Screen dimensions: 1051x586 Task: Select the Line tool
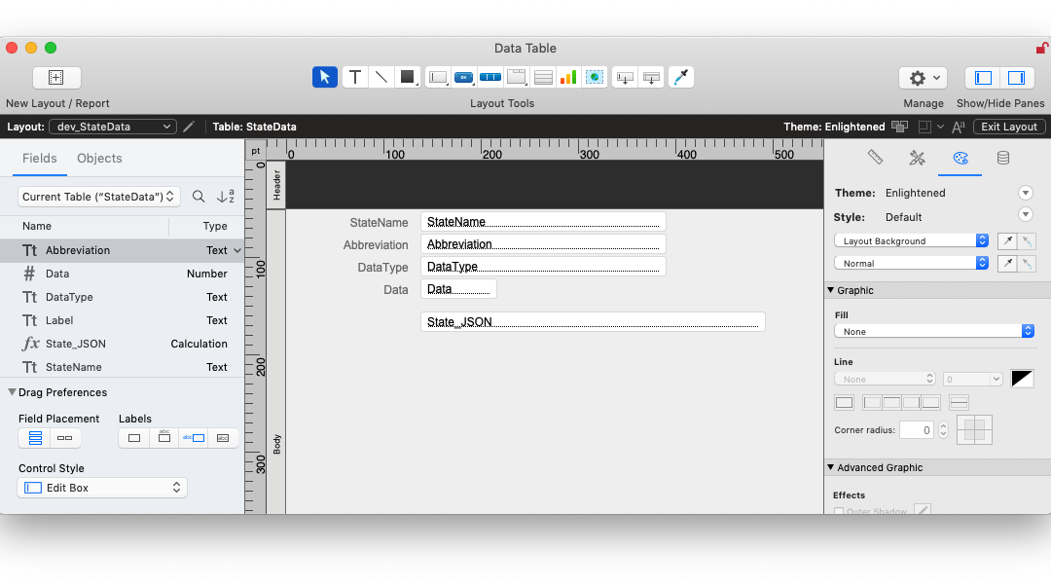(x=381, y=77)
